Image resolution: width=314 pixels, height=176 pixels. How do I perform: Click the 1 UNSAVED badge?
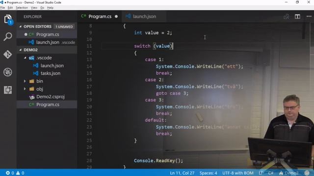coord(64,26)
